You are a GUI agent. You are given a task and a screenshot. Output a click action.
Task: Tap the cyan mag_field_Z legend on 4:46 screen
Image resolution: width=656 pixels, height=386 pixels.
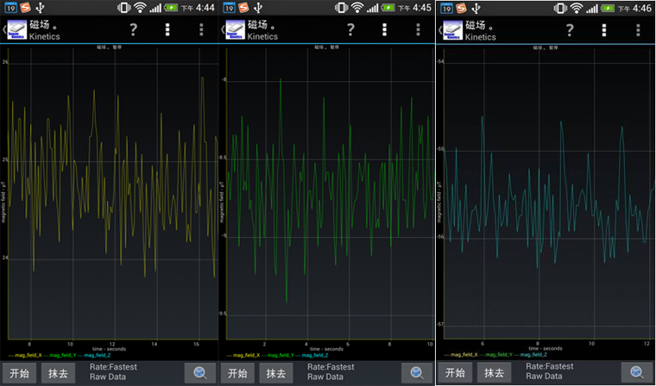point(530,355)
